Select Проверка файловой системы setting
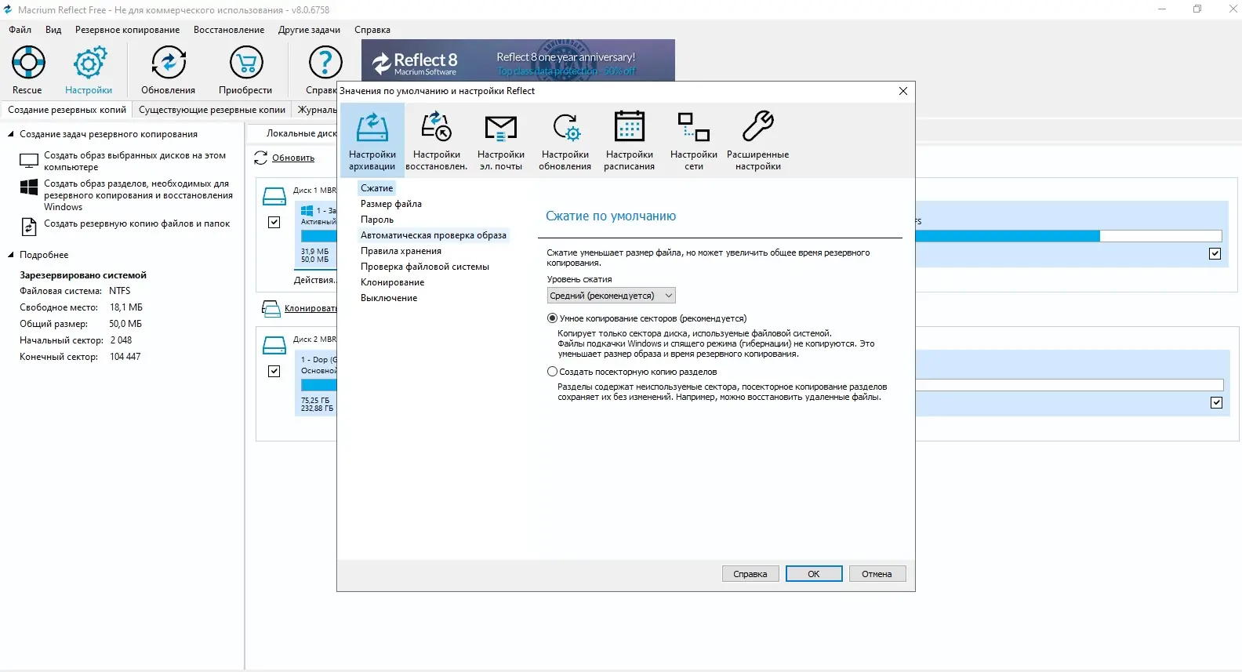 pyautogui.click(x=425, y=267)
